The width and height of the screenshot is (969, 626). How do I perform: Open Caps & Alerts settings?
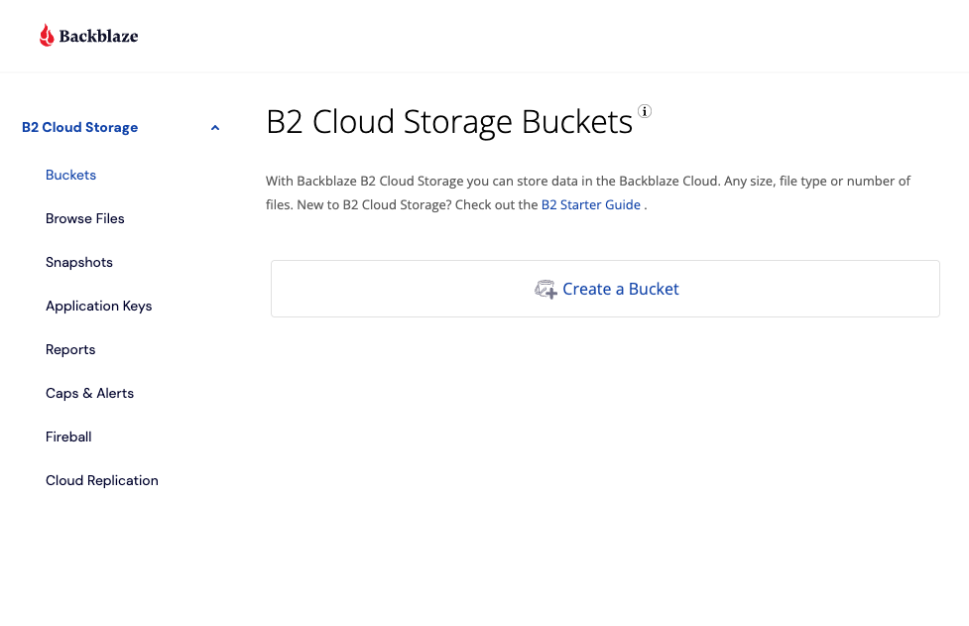coord(89,393)
